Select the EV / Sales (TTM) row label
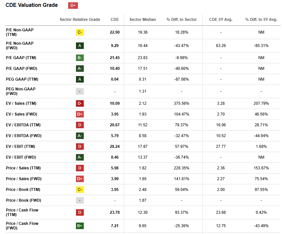Viewport: 282px width, 234px height. [21, 103]
